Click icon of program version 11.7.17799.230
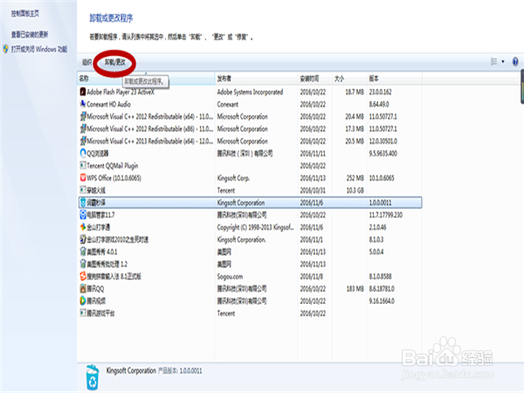 83,215
